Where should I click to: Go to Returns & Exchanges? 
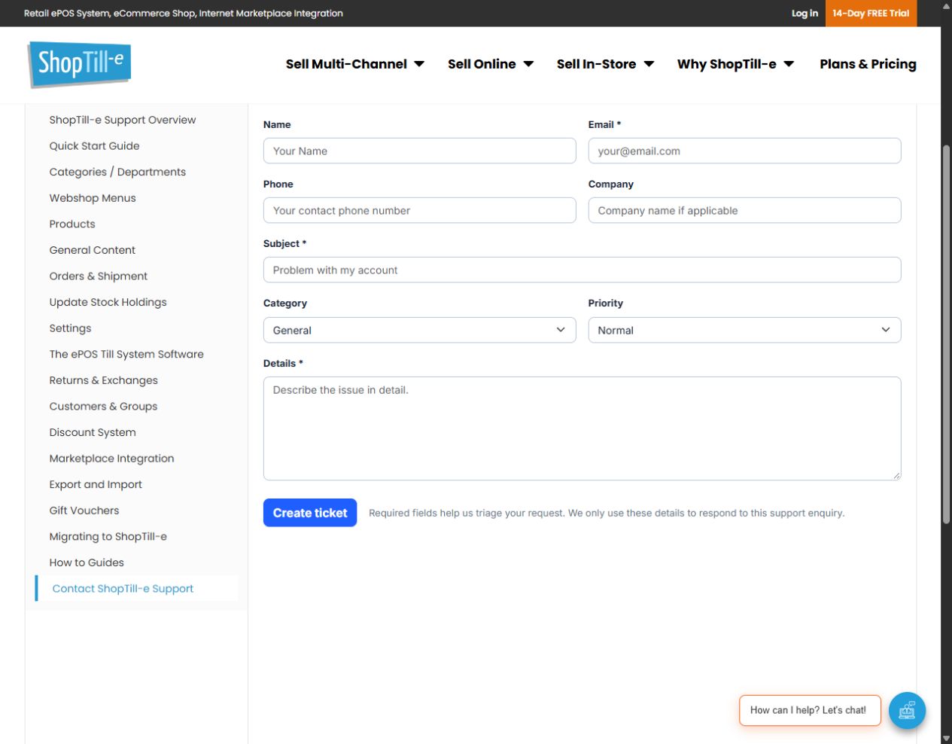(103, 380)
